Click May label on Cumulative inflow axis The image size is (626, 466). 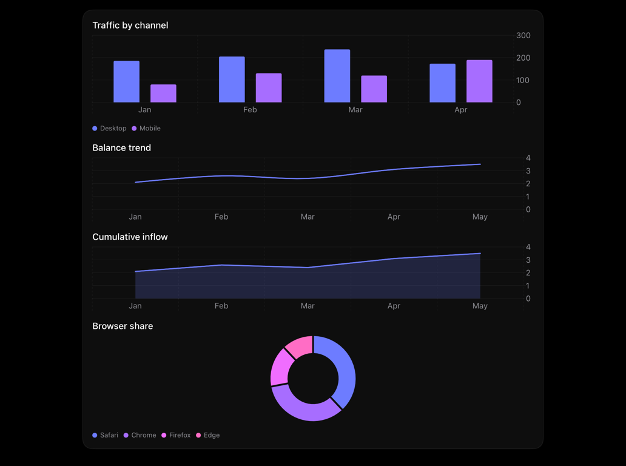480,305
